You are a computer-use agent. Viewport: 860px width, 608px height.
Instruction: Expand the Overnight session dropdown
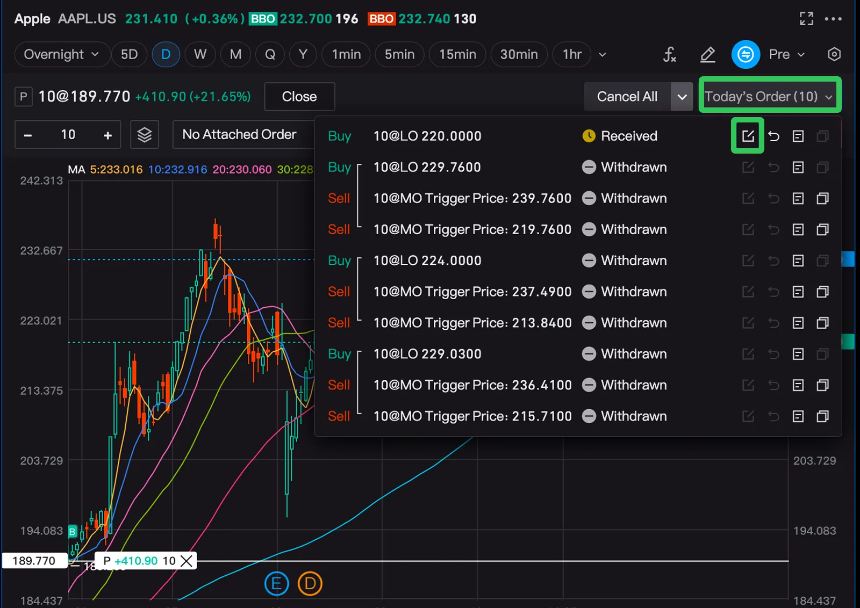tap(62, 54)
